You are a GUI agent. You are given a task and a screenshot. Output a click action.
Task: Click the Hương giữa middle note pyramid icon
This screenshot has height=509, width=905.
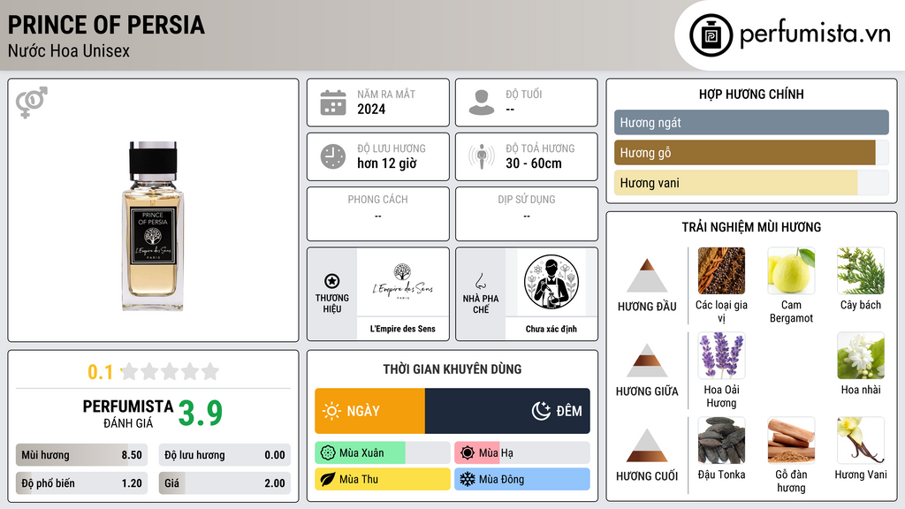coord(647,361)
